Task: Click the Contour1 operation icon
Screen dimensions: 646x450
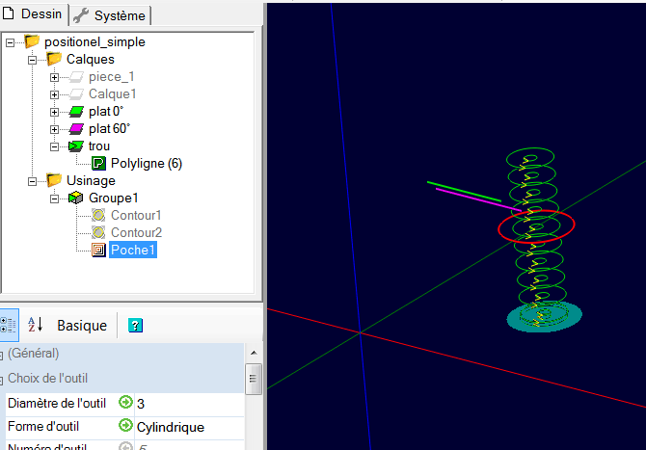Action: point(98,215)
